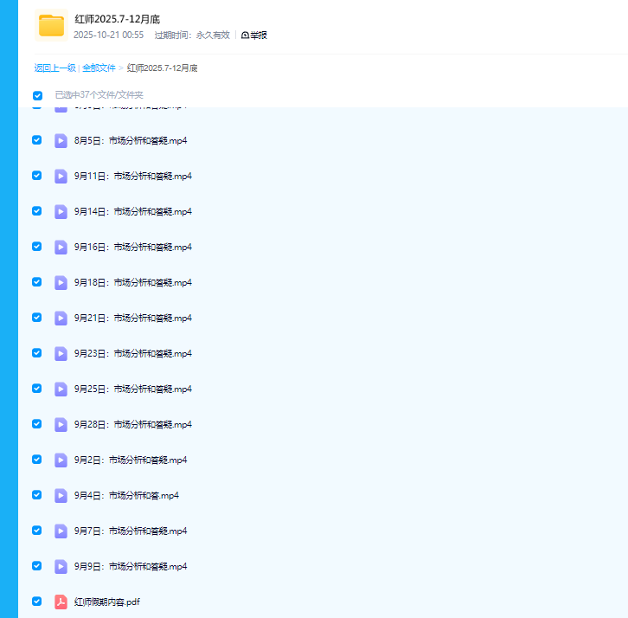Click video icon for 9月4日 file

point(61,495)
